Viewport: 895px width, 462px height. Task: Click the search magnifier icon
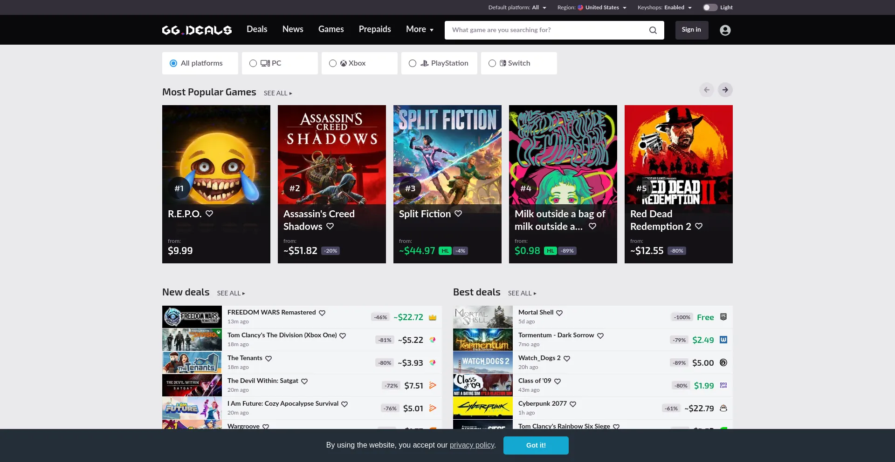tap(653, 30)
